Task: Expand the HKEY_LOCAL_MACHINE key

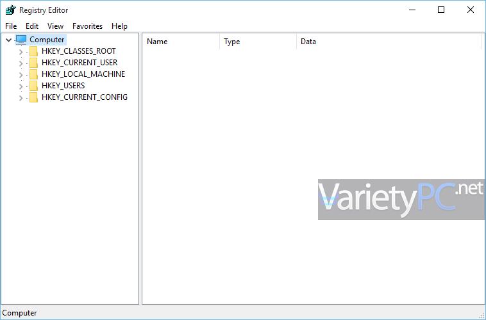Action: pyautogui.click(x=21, y=75)
